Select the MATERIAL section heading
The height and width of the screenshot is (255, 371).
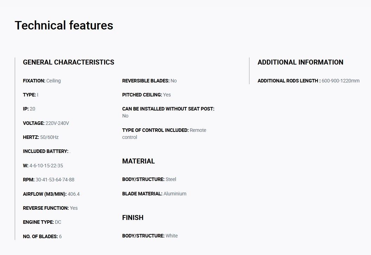(138, 161)
